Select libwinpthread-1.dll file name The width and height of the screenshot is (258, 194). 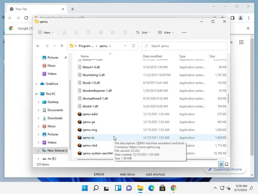(x=95, y=99)
